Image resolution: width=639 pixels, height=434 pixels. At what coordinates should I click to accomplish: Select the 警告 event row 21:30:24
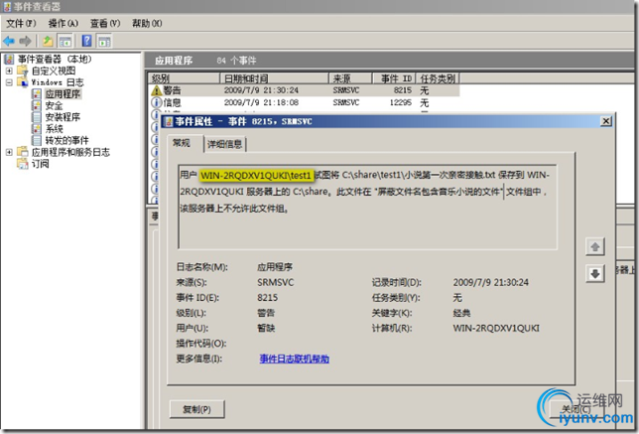[x=305, y=90]
